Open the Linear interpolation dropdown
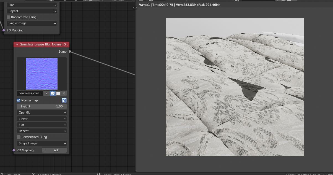Image resolution: width=333 pixels, height=175 pixels. (x=42, y=119)
